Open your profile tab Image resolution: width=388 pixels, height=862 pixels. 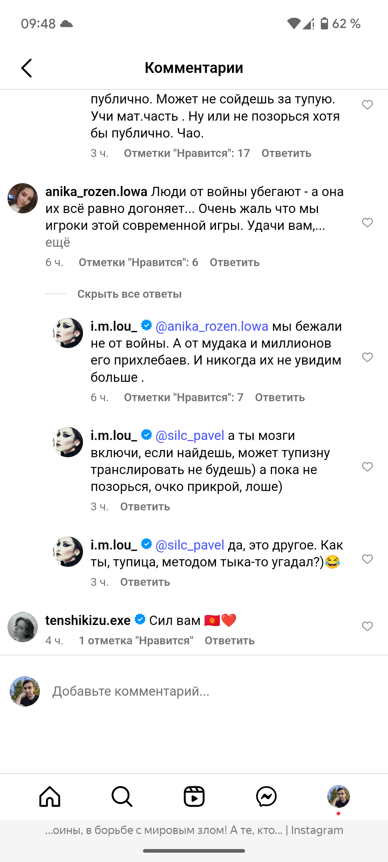338,796
